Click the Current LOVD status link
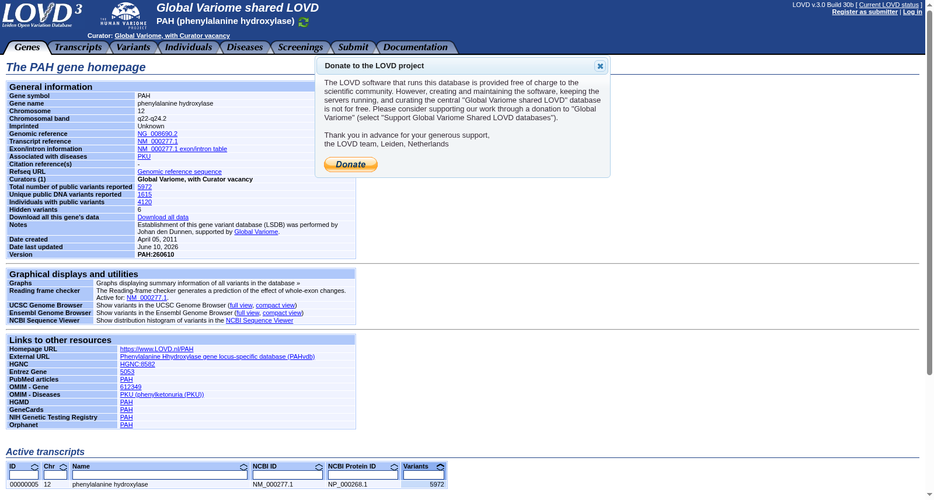This screenshot has height=500, width=934. tap(888, 5)
